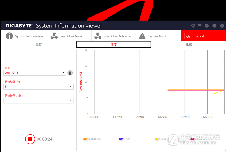Click the elapsed time 00:00:24 readout
Viewport: 226px width, 152px height.
point(45,139)
